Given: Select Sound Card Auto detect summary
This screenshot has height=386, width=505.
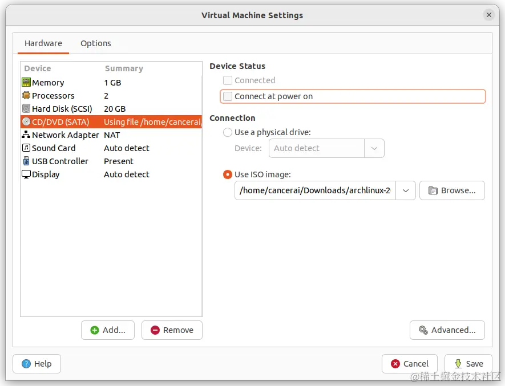Looking at the screenshot, I should click(127, 148).
